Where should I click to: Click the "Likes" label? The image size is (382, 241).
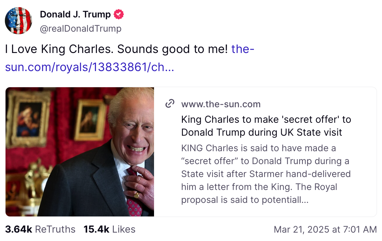point(124,229)
